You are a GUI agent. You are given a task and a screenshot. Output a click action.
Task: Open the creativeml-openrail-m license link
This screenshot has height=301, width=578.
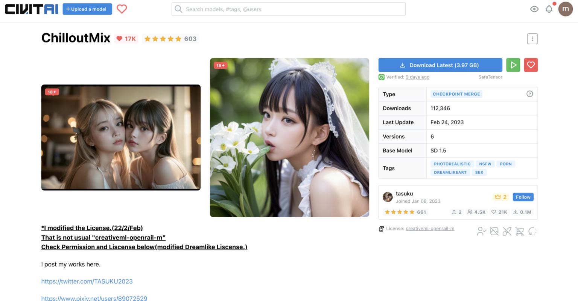tap(430, 229)
